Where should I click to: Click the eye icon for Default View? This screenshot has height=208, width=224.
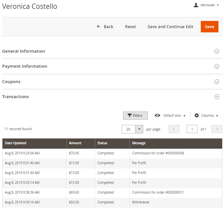point(158,115)
